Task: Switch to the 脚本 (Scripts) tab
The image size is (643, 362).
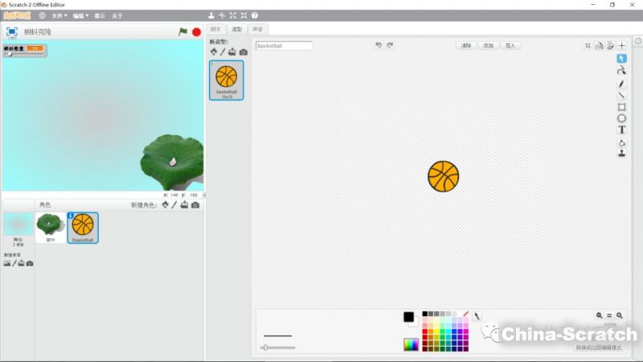Action: [x=215, y=29]
